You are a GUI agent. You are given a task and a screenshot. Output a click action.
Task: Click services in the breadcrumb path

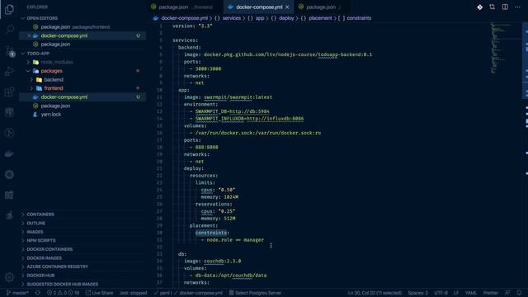pos(231,18)
